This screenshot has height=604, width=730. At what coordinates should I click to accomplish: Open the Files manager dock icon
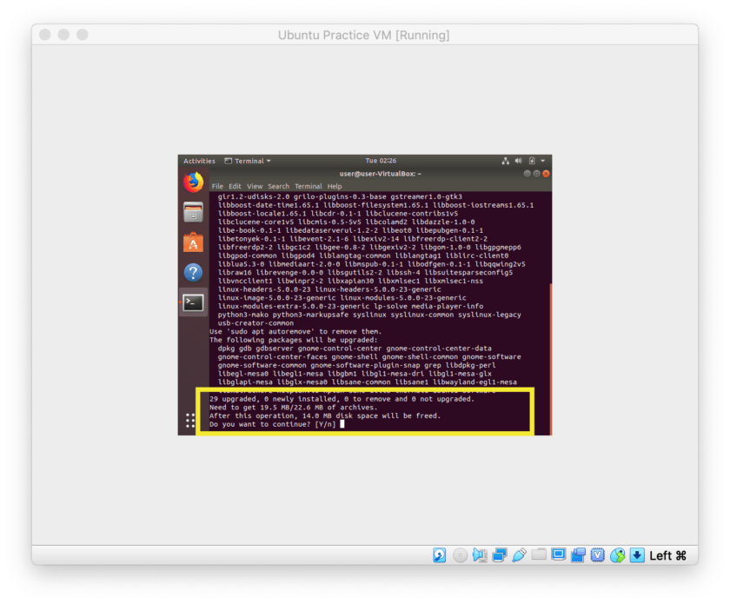(x=193, y=212)
